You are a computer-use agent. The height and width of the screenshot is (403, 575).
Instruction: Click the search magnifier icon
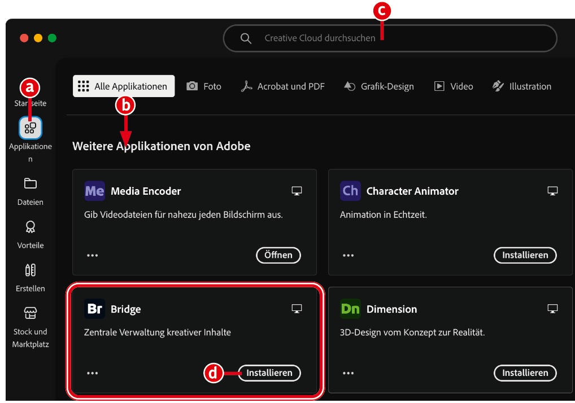pyautogui.click(x=246, y=38)
